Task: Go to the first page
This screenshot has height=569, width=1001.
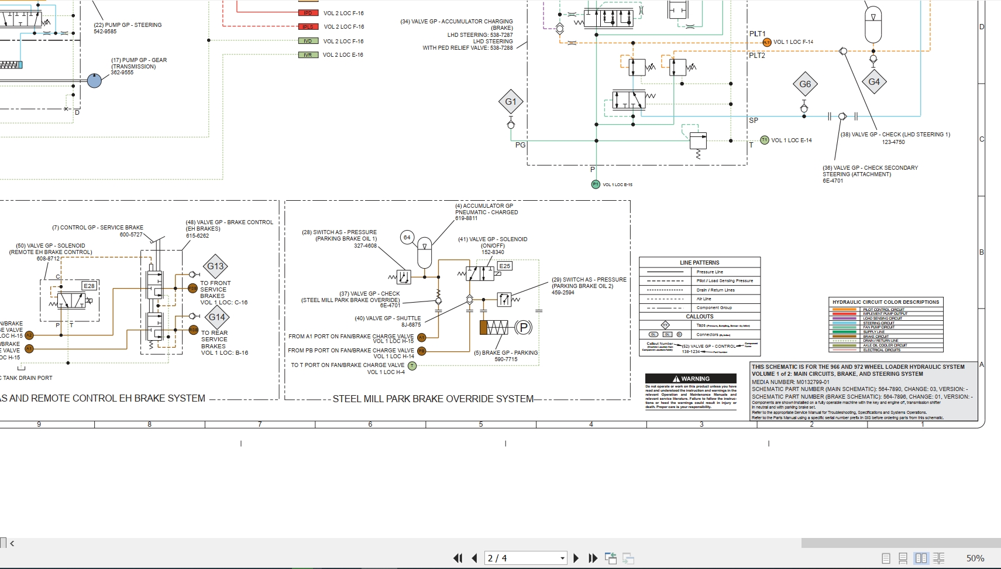Action: (x=458, y=558)
